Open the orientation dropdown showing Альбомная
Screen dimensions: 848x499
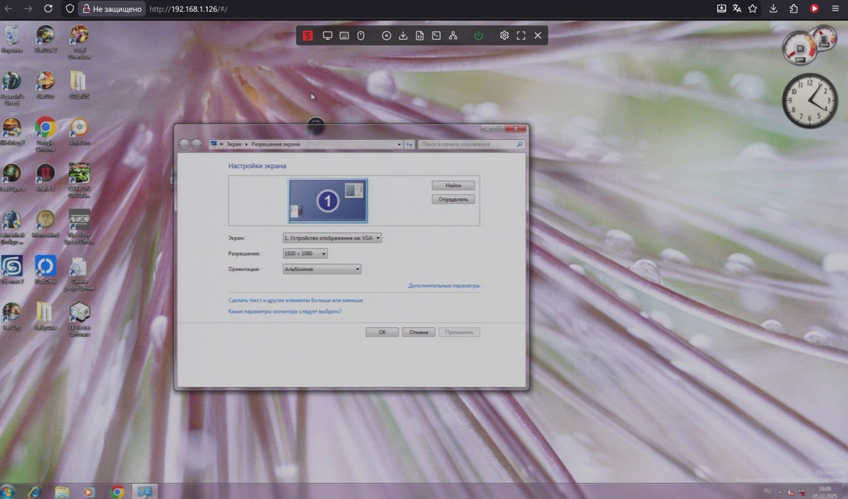pyautogui.click(x=322, y=269)
